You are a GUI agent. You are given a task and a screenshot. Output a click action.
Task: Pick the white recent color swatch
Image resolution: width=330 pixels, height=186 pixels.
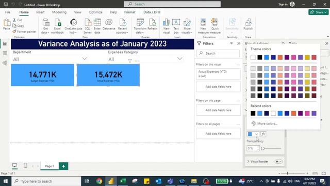273,114
